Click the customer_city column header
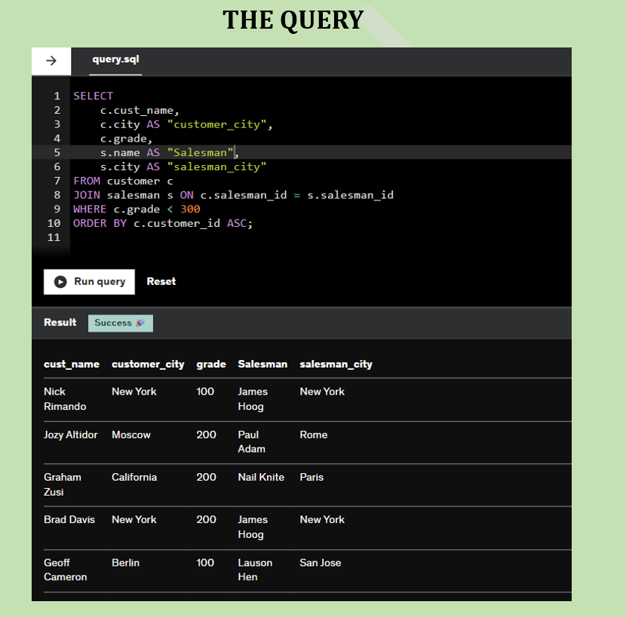 coord(148,364)
